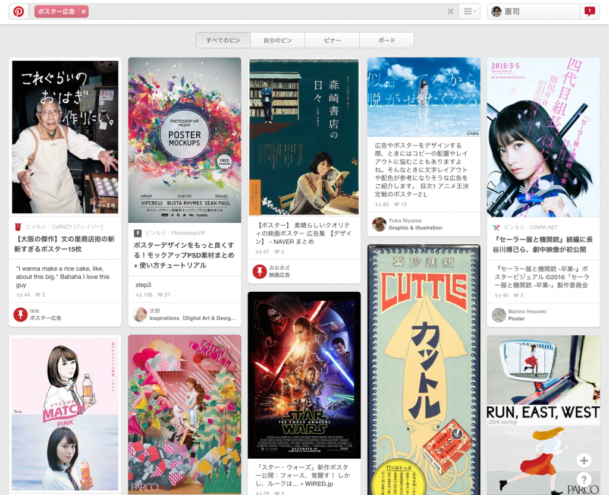Open Marino Hosomi's Poster board
The width and height of the screenshot is (609, 495).
[x=517, y=319]
